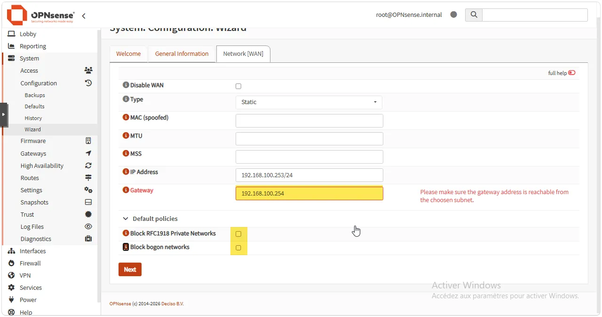This screenshot has height=317, width=602.
Task: Click the info icon beside MTU
Action: 126,136
